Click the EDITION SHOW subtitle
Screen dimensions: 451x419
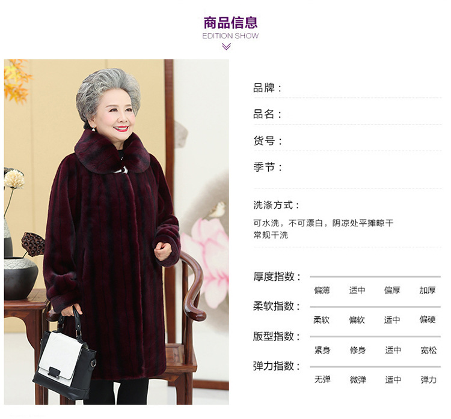230,36
